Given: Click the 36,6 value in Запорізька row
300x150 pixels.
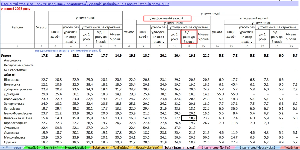Looking at the screenshot, I should [x=234, y=109].
